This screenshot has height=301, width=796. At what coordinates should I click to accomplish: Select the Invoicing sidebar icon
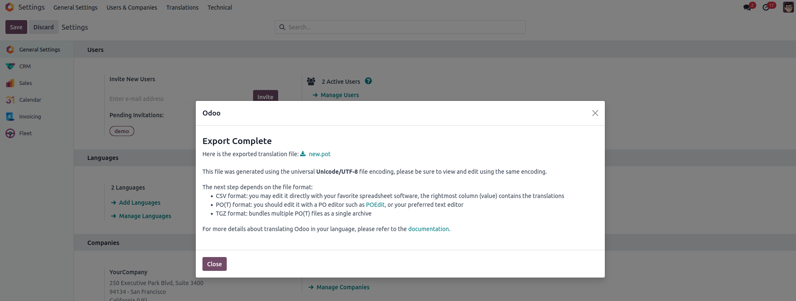click(10, 116)
